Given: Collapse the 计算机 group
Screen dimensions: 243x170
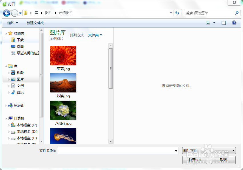Looking at the screenshot, I should point(6,119).
